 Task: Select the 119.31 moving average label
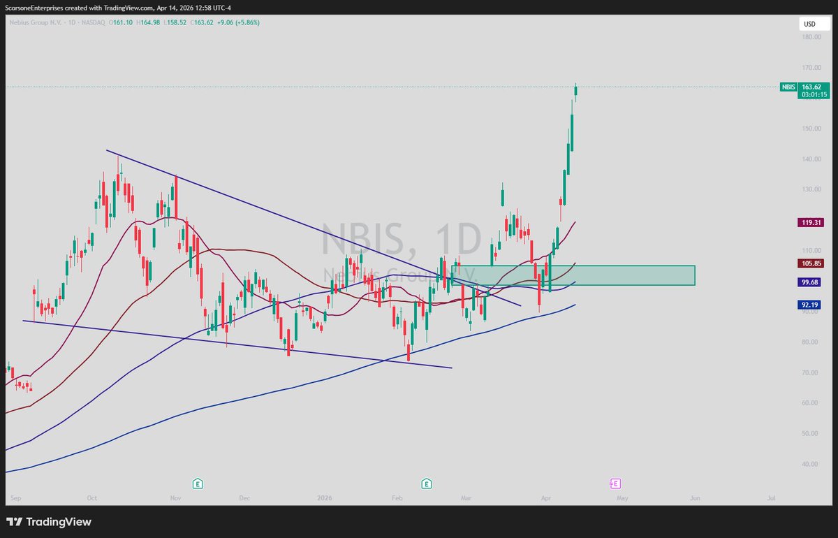pyautogui.click(x=810, y=223)
